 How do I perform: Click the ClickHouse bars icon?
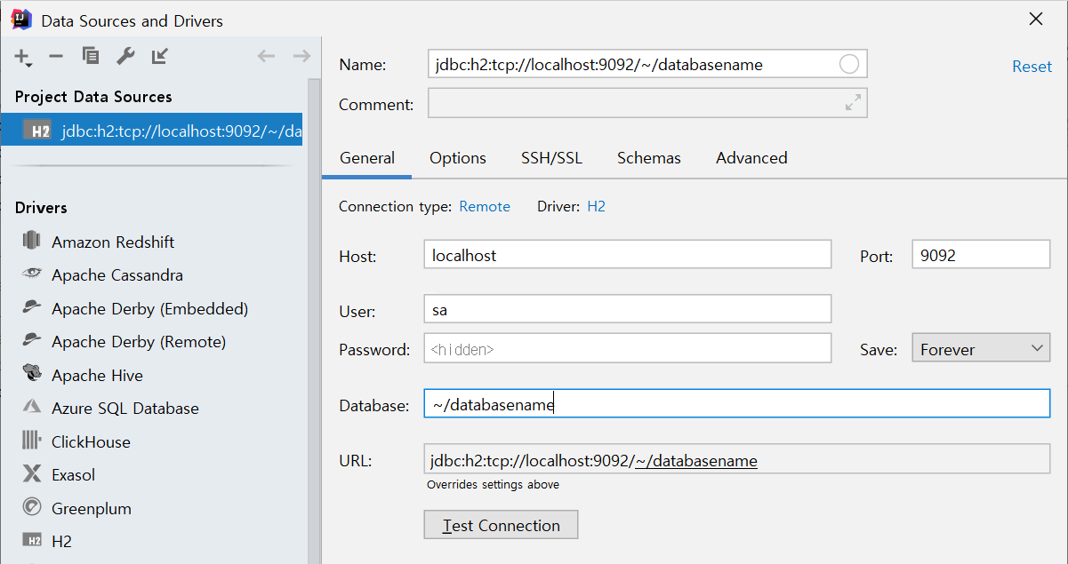32,441
